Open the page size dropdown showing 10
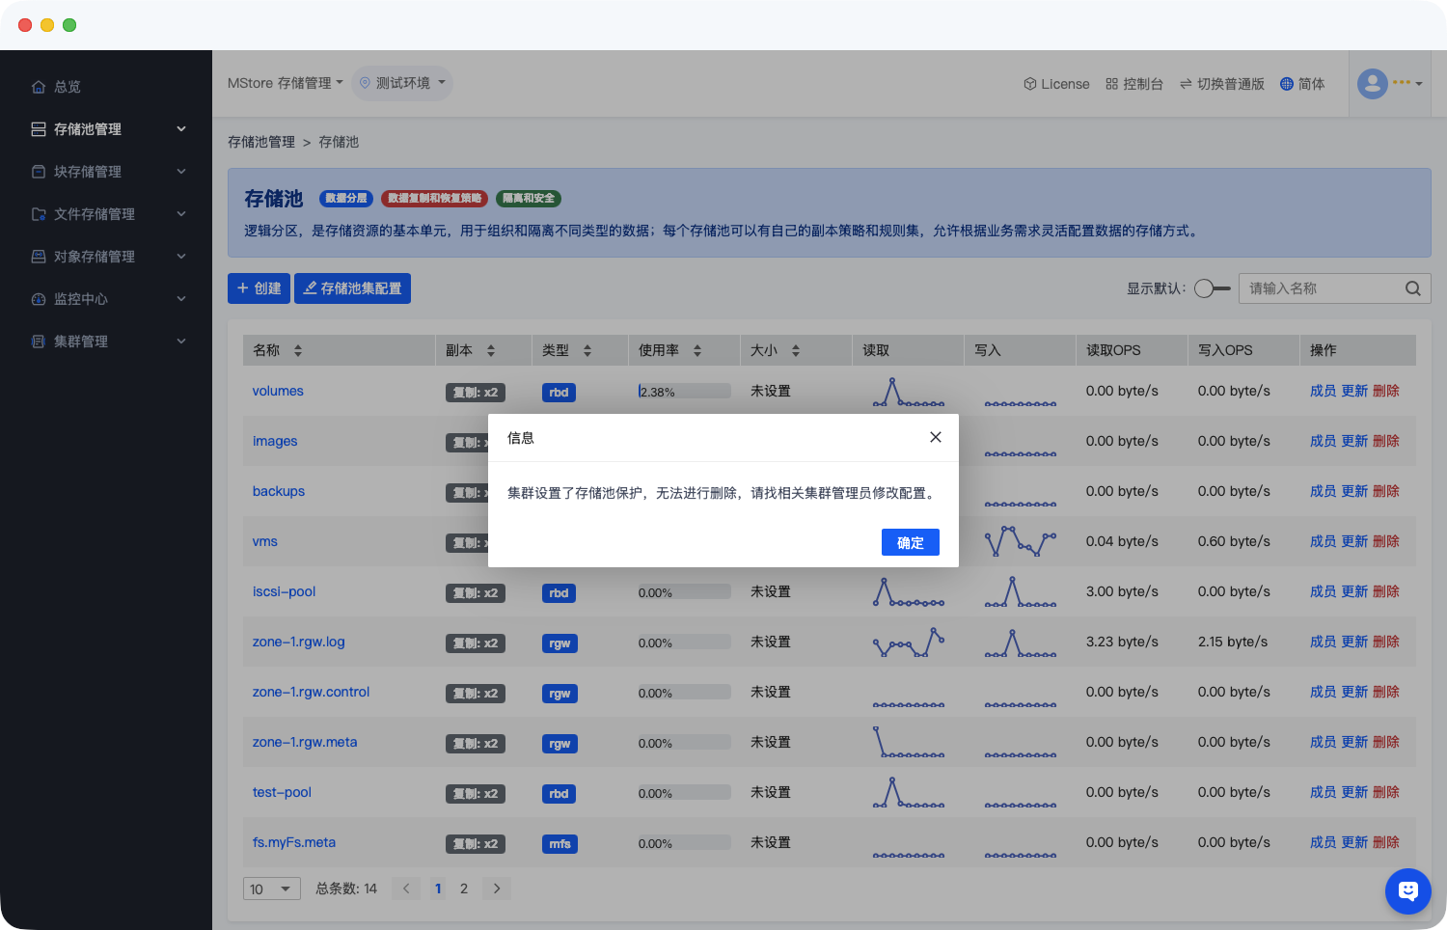This screenshot has height=930, width=1447. point(271,889)
